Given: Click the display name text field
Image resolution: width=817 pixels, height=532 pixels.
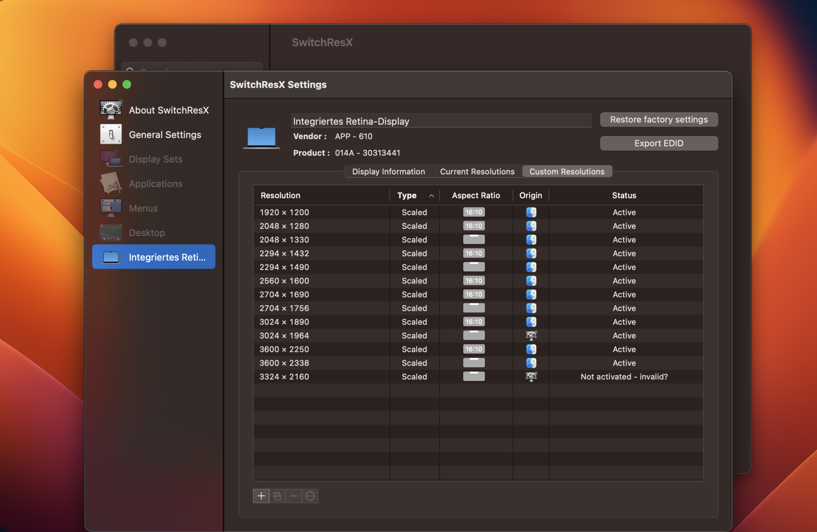Looking at the screenshot, I should coord(440,121).
